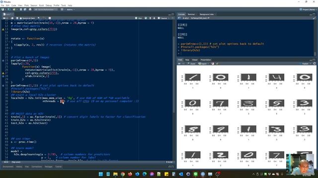
Task: Clear all plots with the broom icon
Action: [217, 64]
